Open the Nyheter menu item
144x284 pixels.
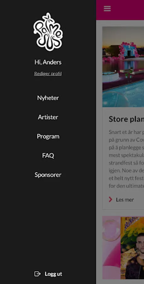point(48,98)
